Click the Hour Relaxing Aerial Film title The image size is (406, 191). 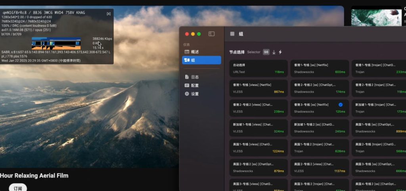click(x=34, y=176)
